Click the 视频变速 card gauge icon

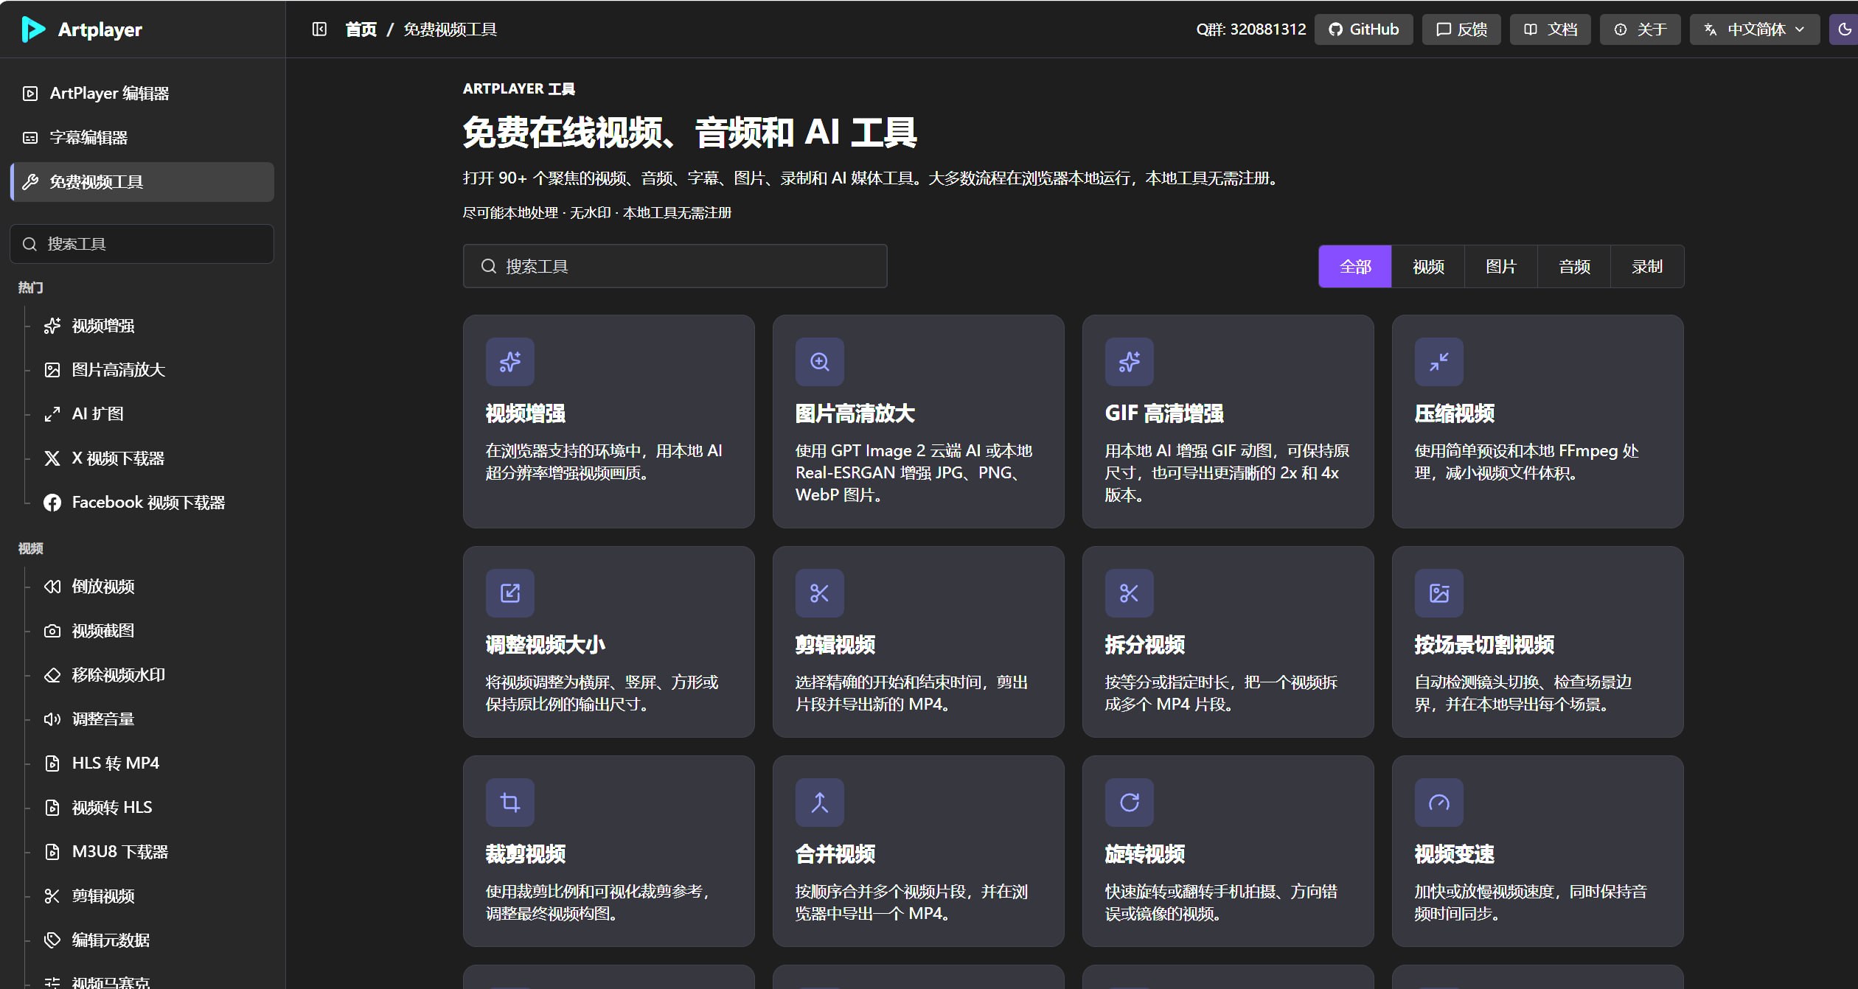click(x=1439, y=803)
